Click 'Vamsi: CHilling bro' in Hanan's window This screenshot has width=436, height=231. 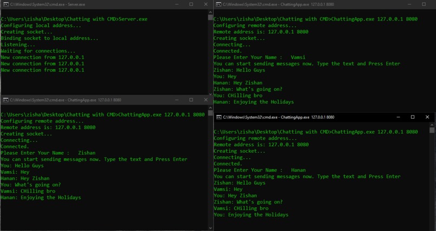coord(241,208)
